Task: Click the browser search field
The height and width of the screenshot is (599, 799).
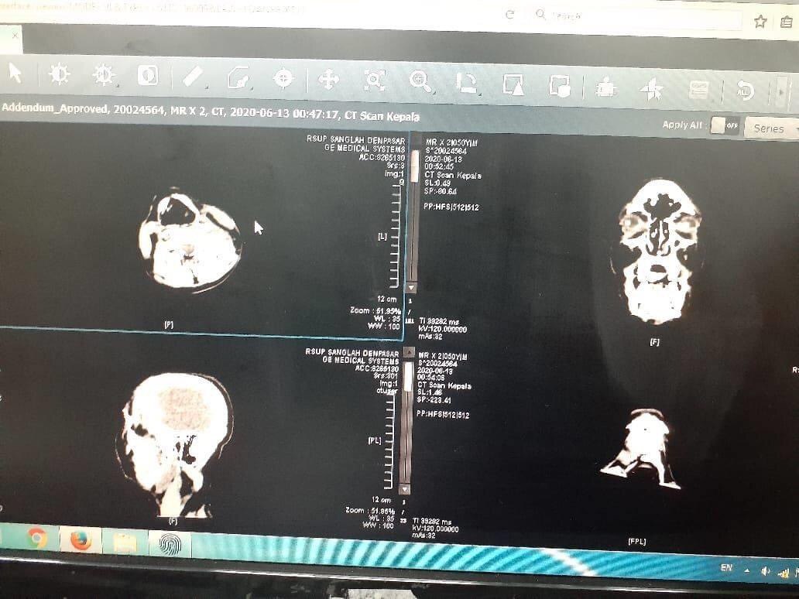Action: (637, 17)
